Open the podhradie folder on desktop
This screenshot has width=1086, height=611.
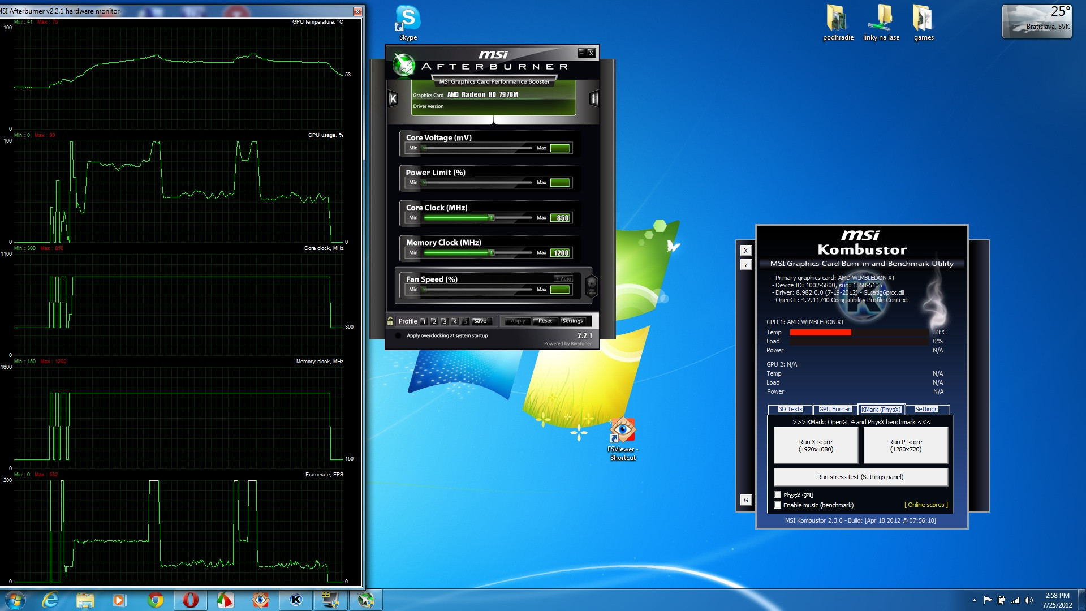pos(838,23)
